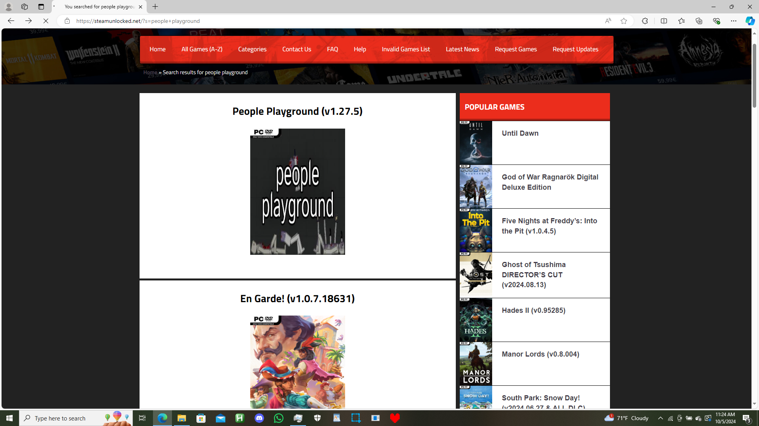The width and height of the screenshot is (759, 426).
Task: Show hidden system tray icons chevron
Action: click(x=660, y=418)
